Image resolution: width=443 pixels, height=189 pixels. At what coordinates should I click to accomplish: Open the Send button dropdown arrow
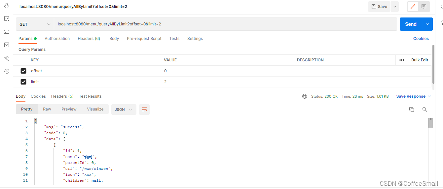point(428,24)
